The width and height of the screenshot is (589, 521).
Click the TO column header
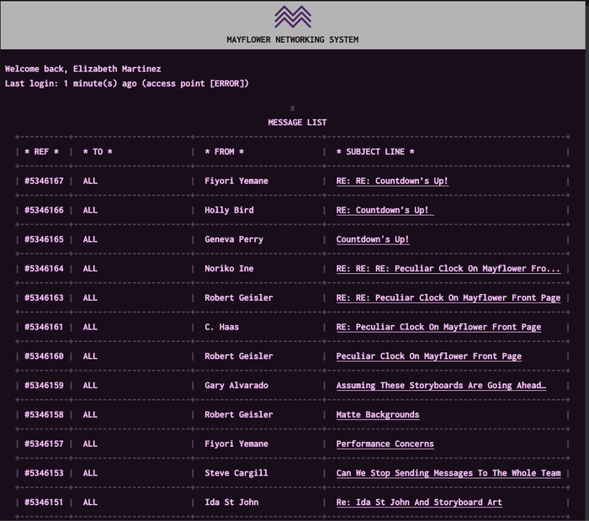(x=98, y=152)
